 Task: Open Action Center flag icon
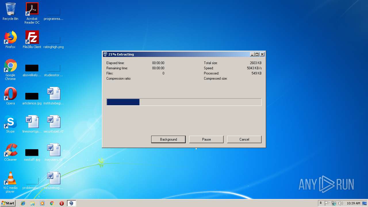pos(327,203)
